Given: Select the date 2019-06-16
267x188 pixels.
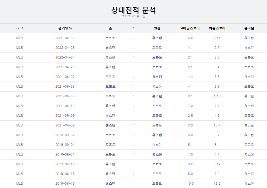Looking at the screenshot, I should [65, 174].
